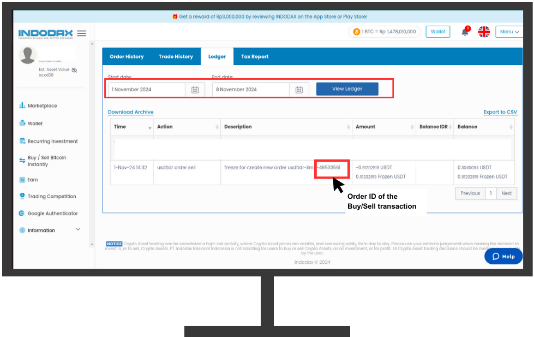
Task: Open Recurring Investment page
Action: point(52,141)
